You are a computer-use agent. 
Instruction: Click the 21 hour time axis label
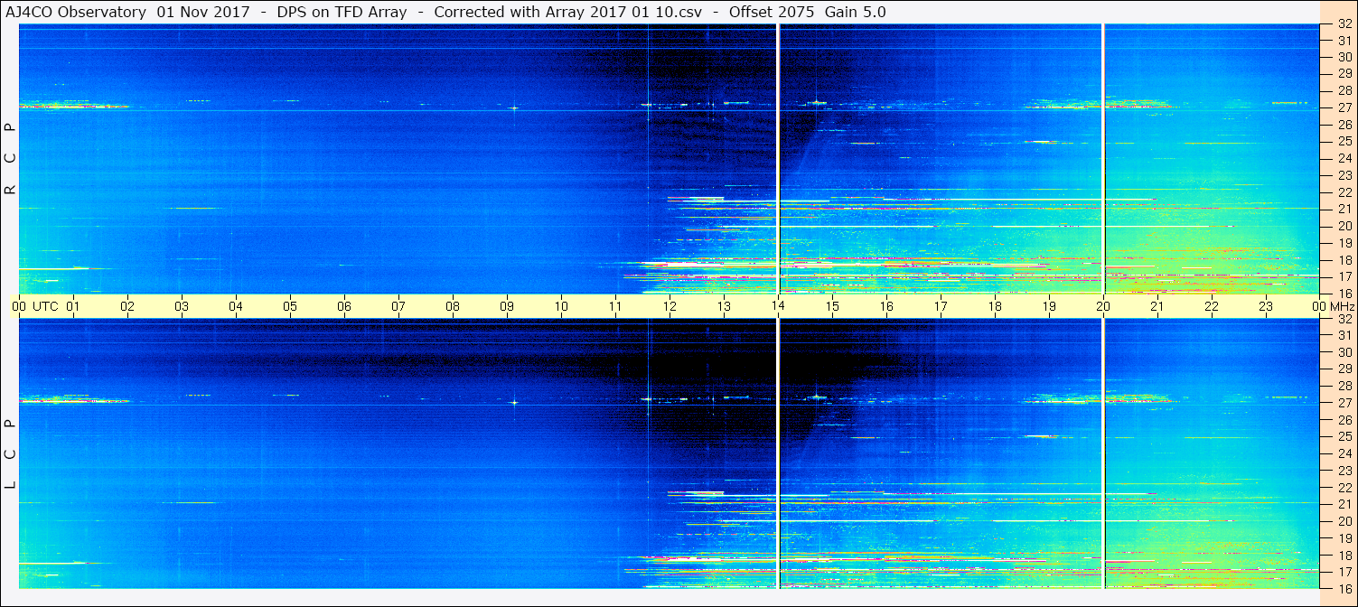click(x=1157, y=306)
